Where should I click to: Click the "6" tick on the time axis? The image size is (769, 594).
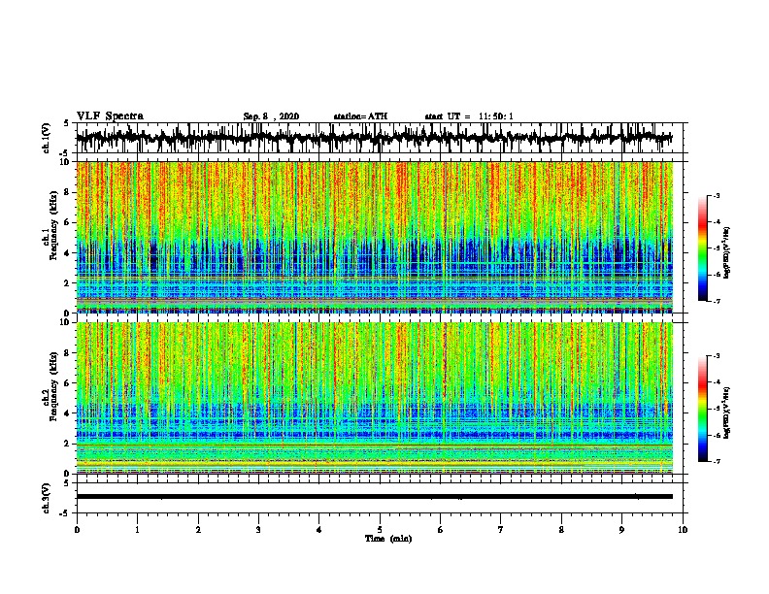tap(441, 530)
